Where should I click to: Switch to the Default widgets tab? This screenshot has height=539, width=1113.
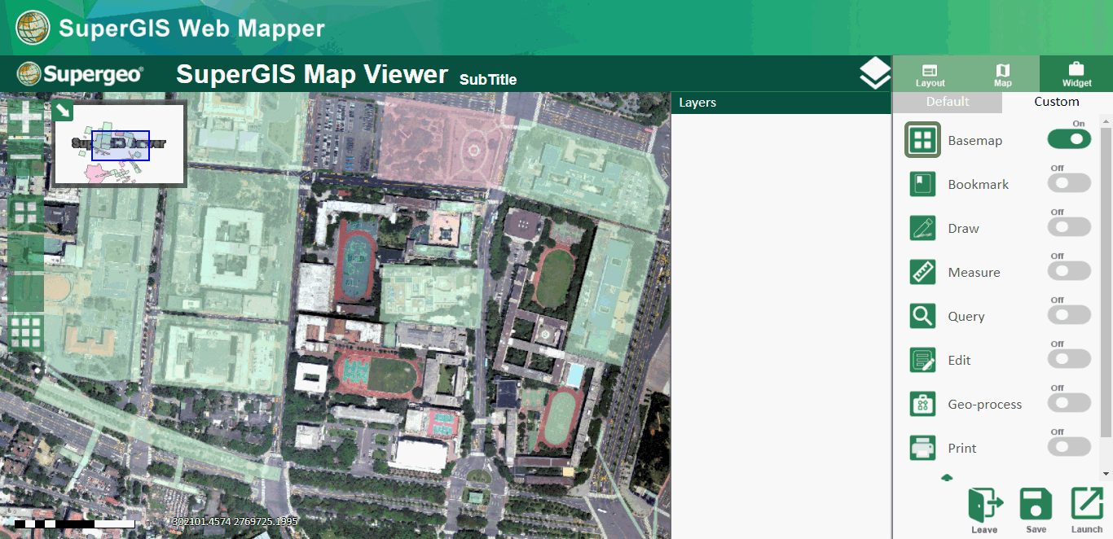[x=948, y=102]
